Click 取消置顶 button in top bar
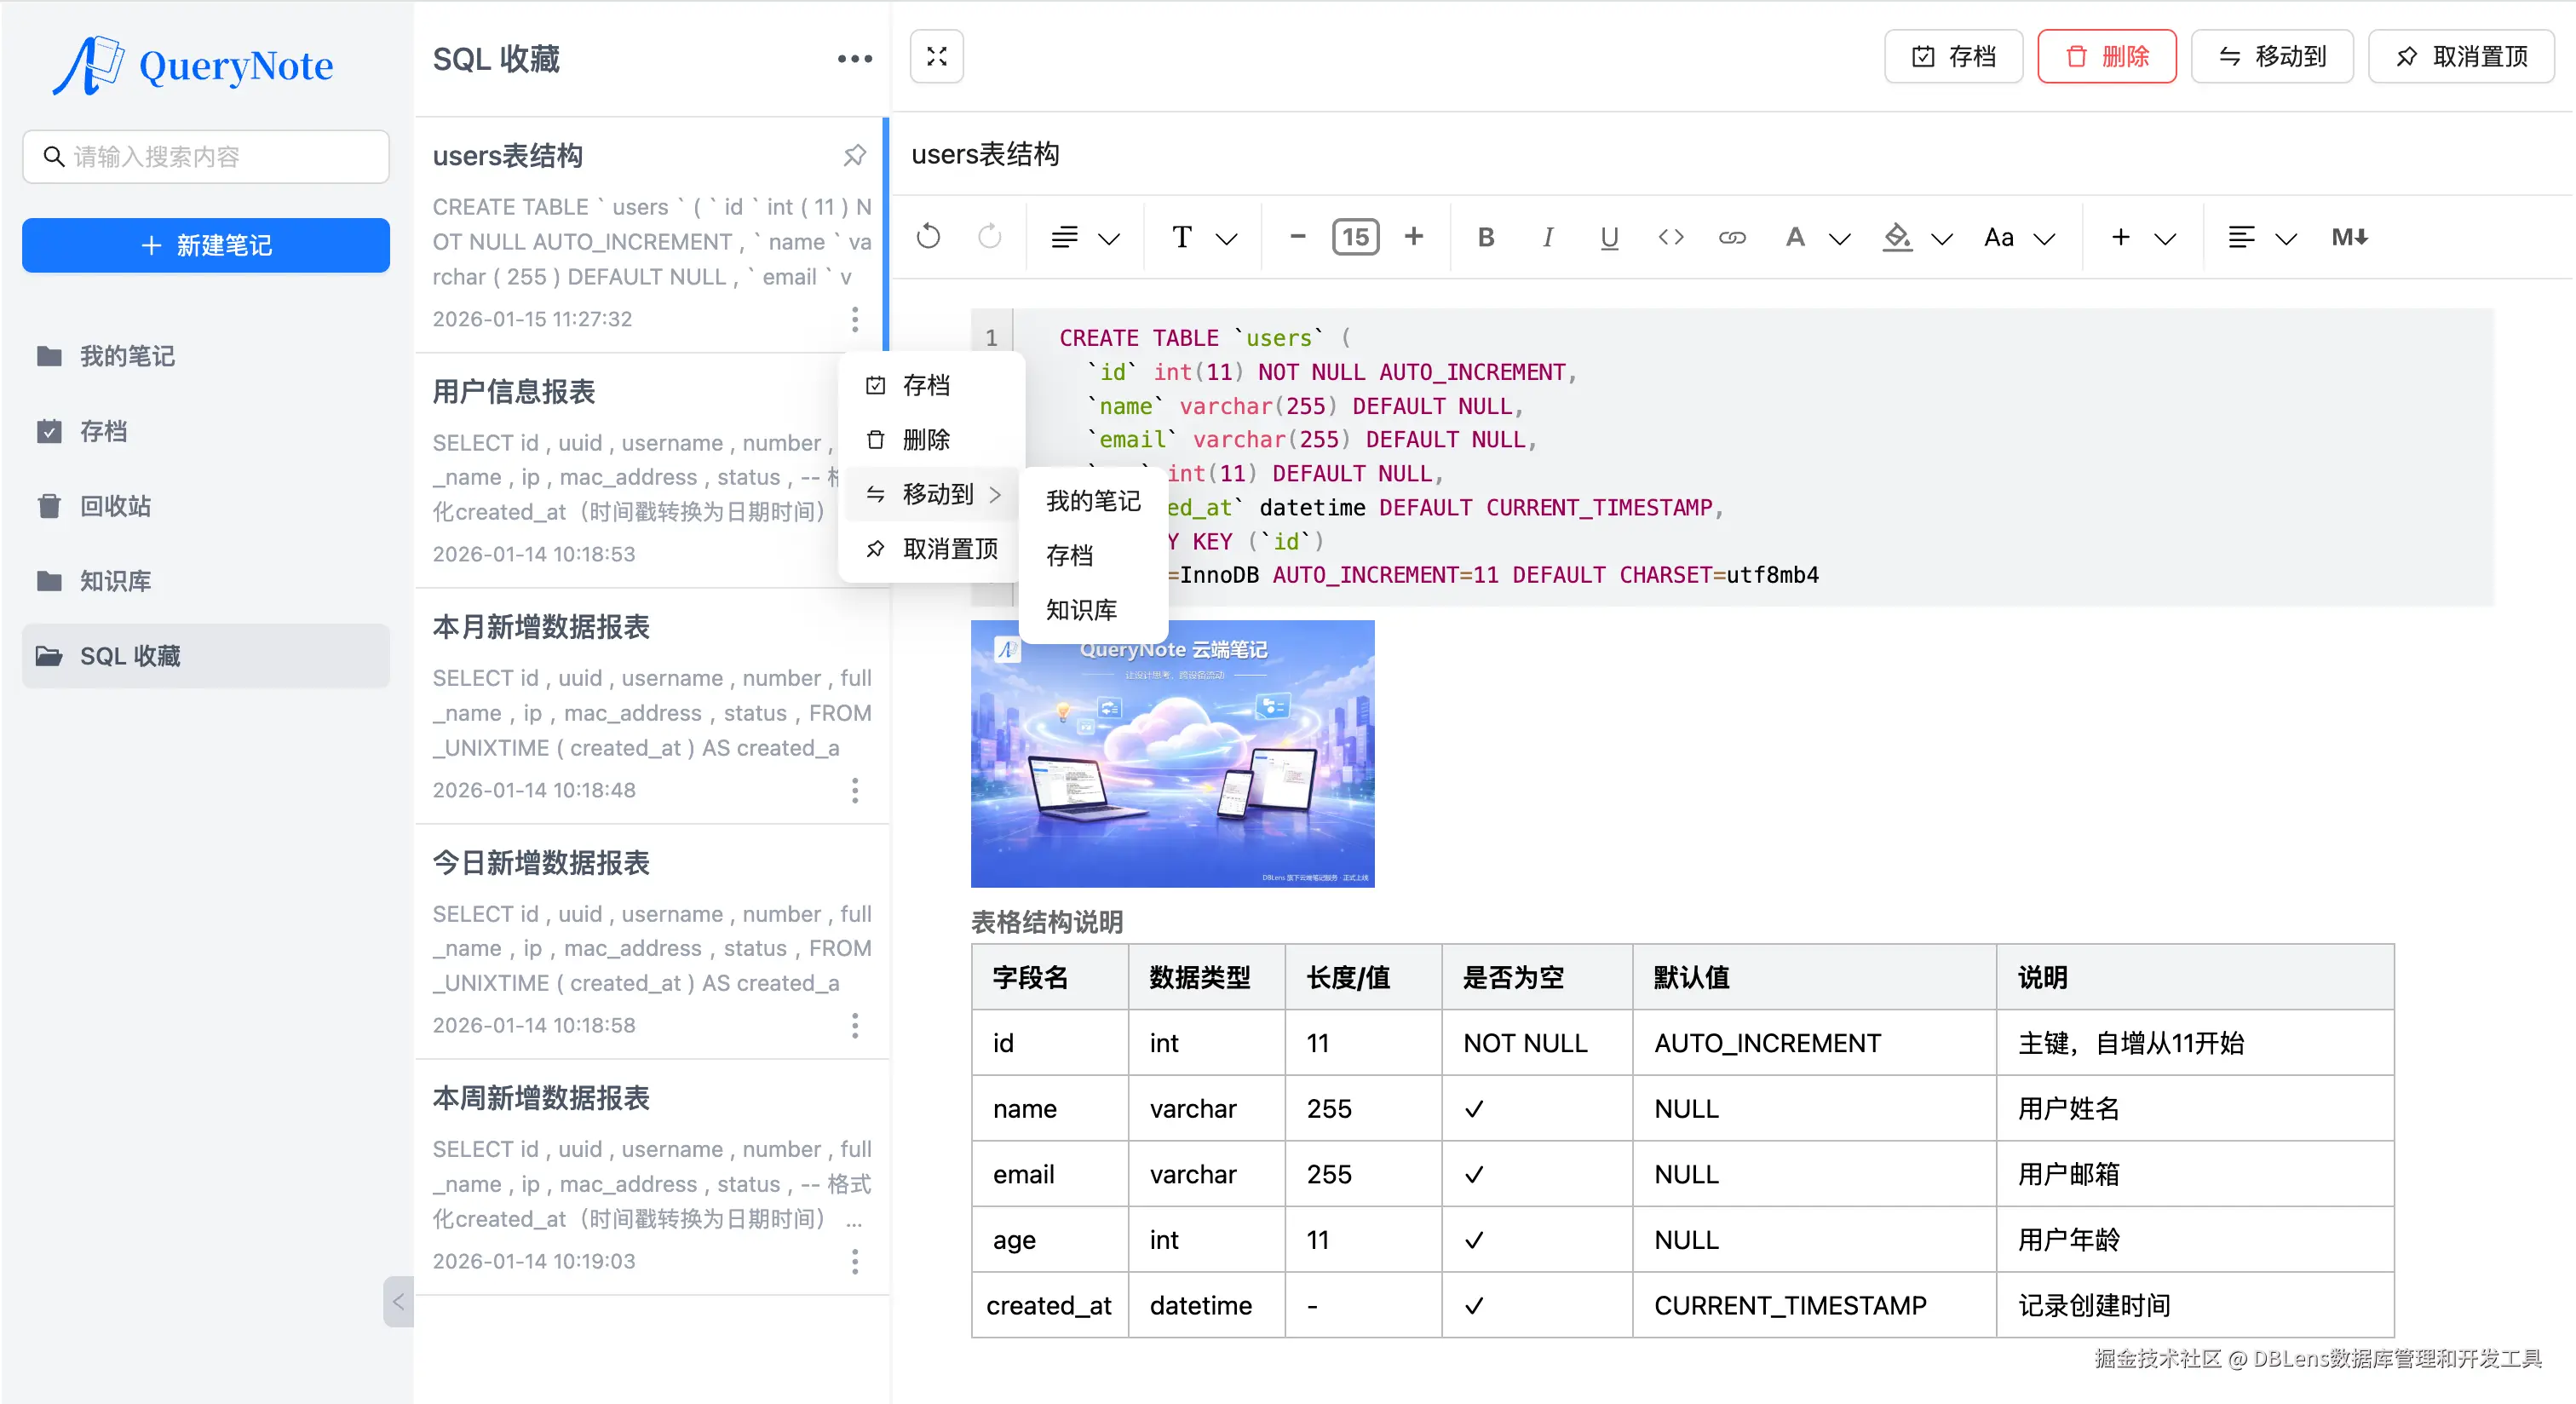This screenshot has height=1404, width=2576. coord(2461,56)
